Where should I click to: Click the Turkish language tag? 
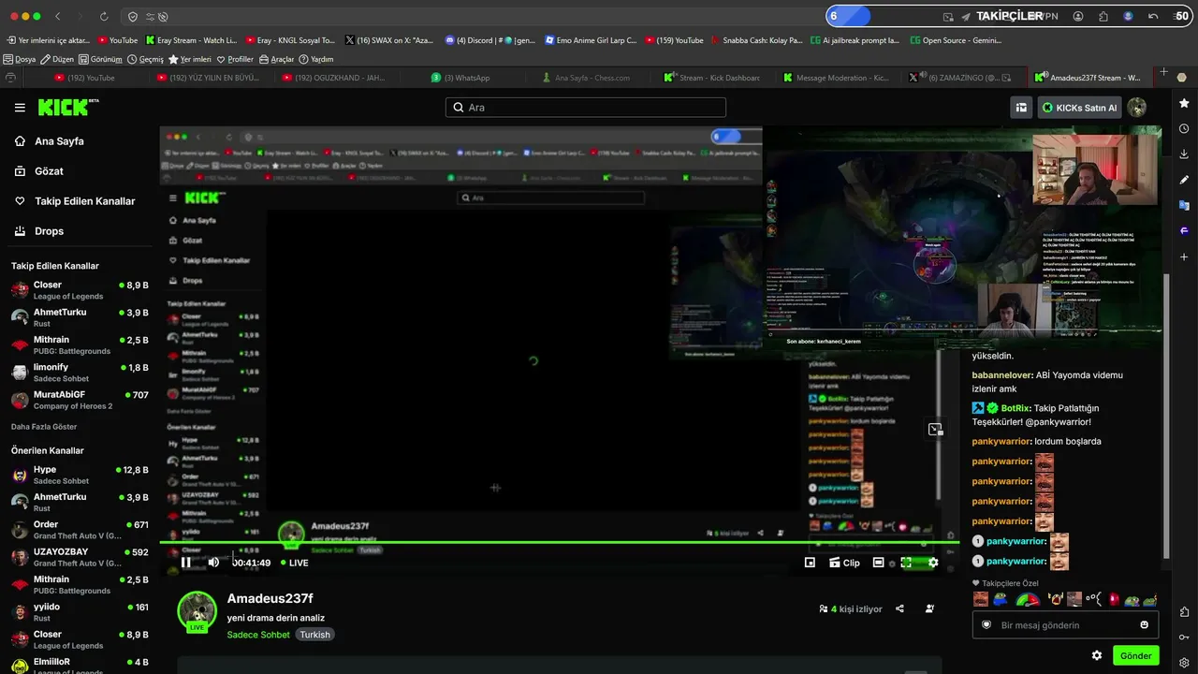point(314,635)
